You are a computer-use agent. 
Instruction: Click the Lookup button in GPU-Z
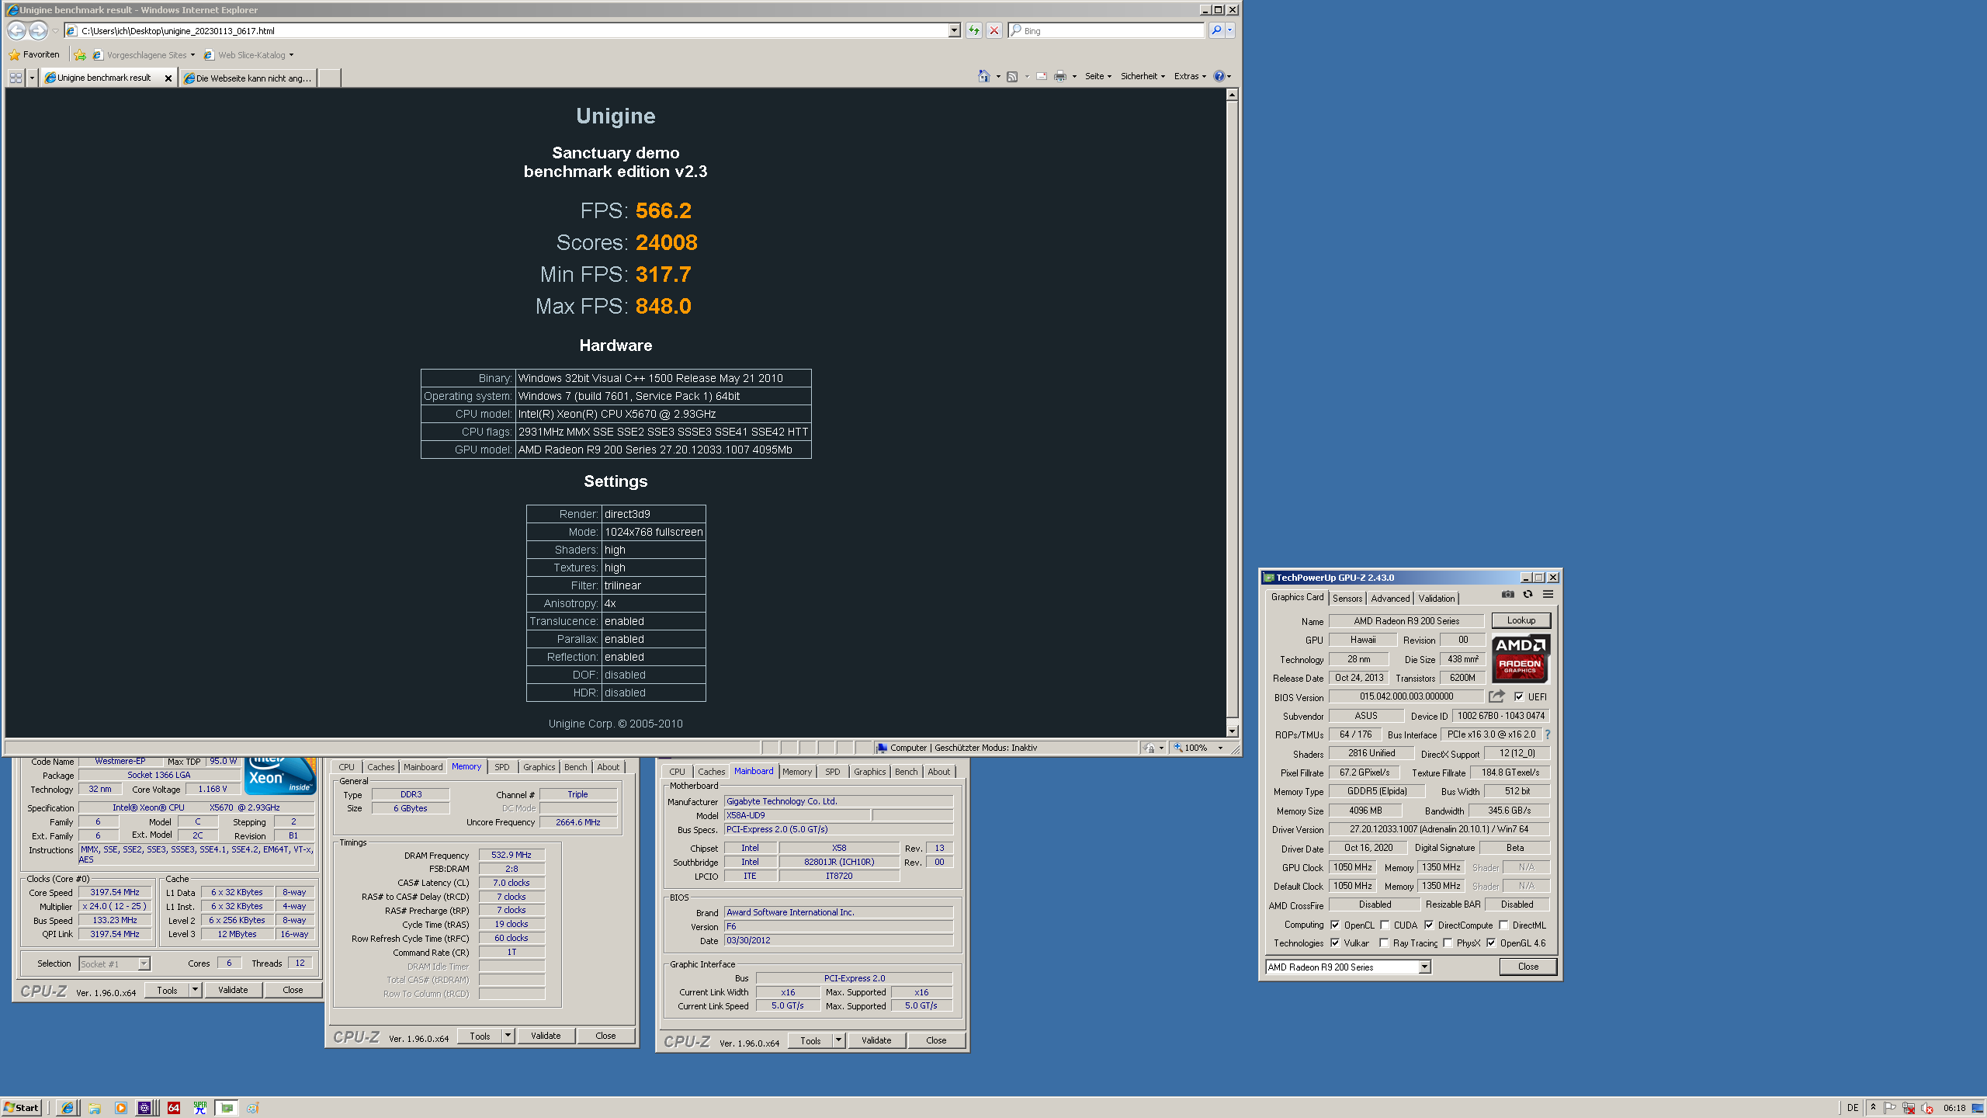coord(1521,620)
